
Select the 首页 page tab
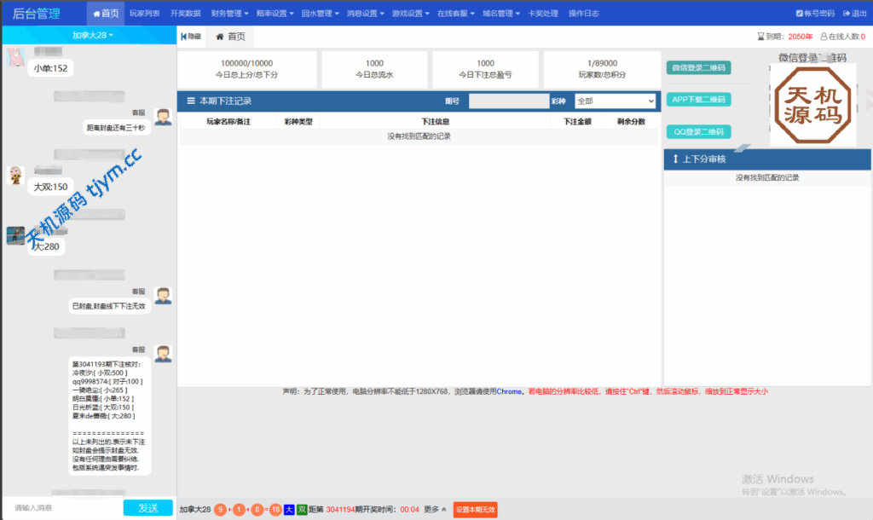tap(230, 38)
